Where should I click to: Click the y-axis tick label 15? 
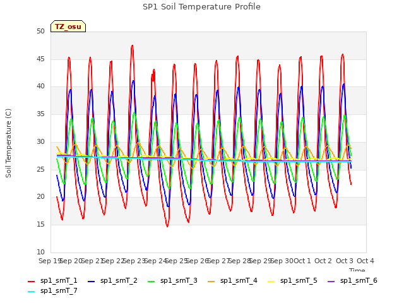(x=40, y=225)
